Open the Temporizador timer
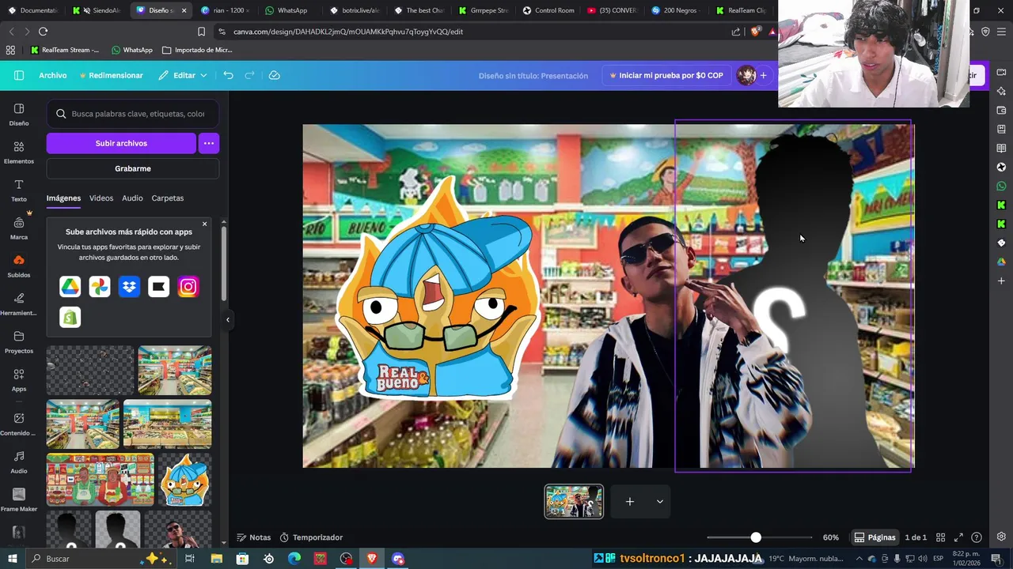 [311, 537]
